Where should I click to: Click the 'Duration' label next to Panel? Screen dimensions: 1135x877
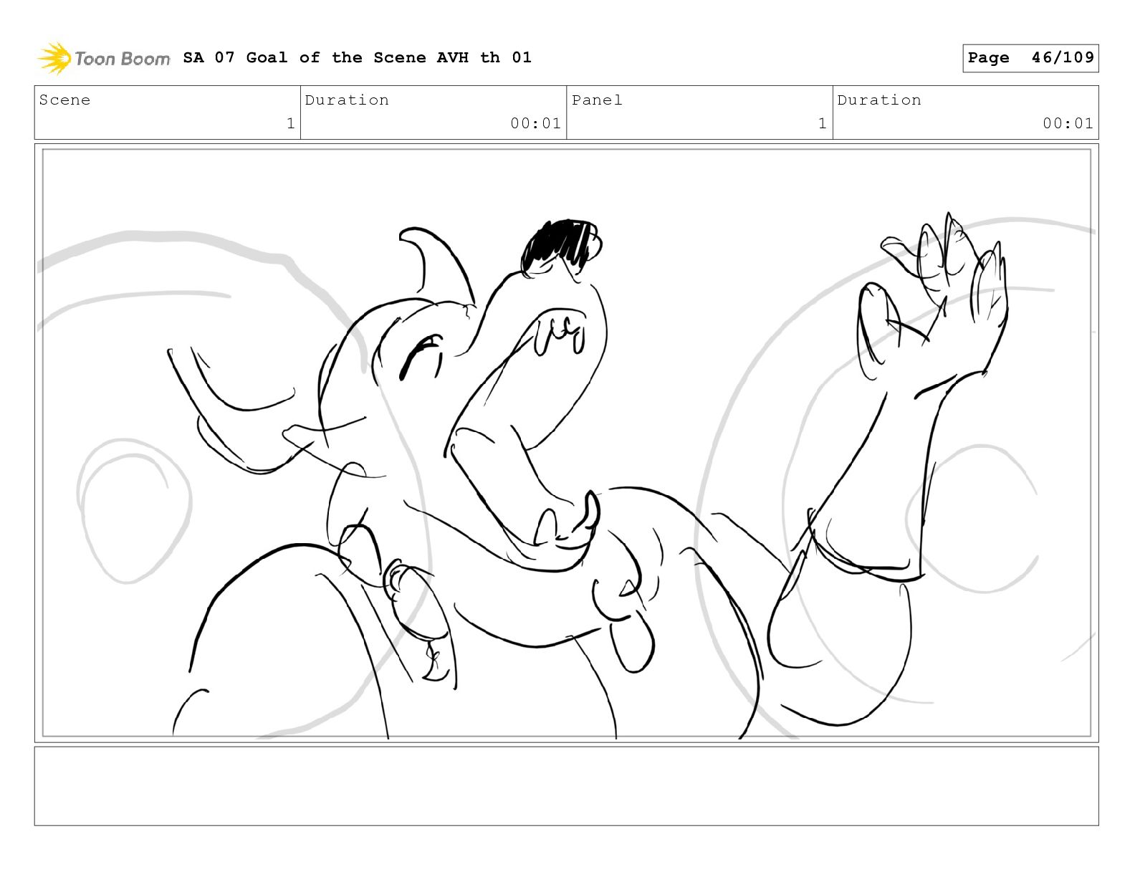click(879, 100)
